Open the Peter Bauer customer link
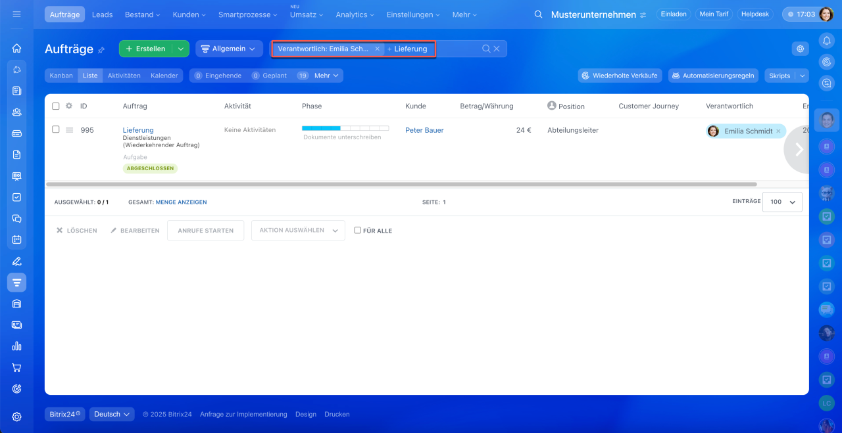 tap(424, 130)
